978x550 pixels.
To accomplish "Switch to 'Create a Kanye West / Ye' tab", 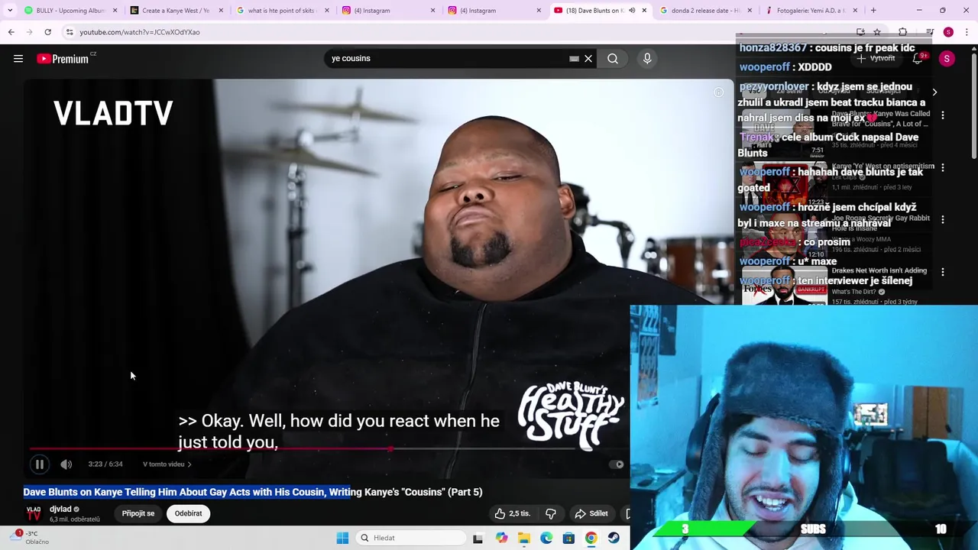I will [x=176, y=11].
